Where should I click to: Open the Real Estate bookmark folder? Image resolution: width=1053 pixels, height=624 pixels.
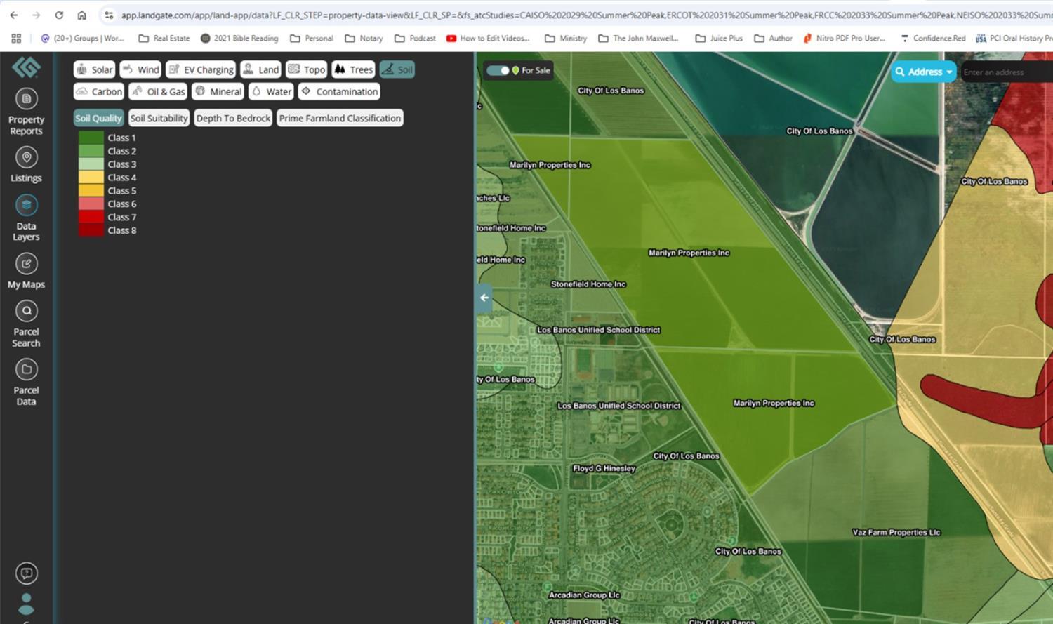[x=164, y=39]
